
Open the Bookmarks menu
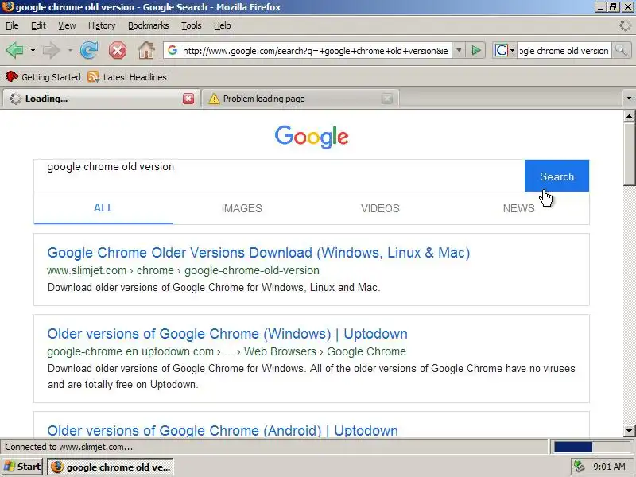click(x=149, y=25)
